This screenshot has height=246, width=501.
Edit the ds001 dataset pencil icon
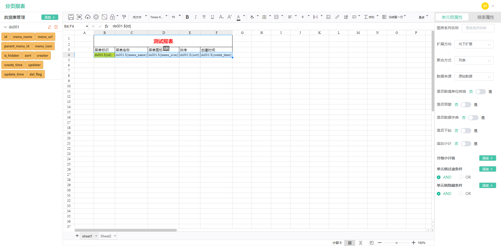(x=50, y=27)
